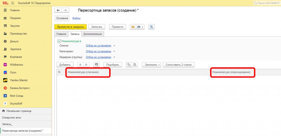This screenshot has width=281, height=136.
Task: Move row up with arrow icon
Action: coord(80,65)
